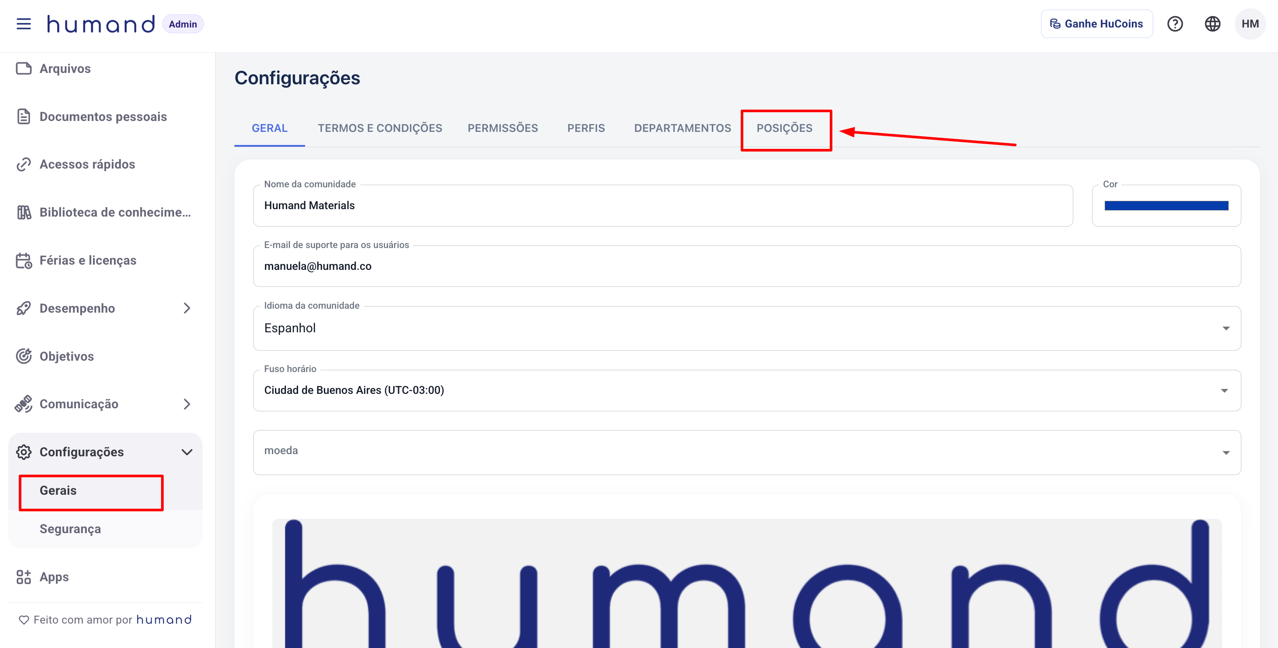
Task: Click the Ganhe HuCoins button
Action: coord(1096,24)
